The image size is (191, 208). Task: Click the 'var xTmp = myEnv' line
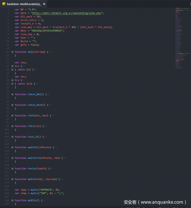click(x=39, y=193)
